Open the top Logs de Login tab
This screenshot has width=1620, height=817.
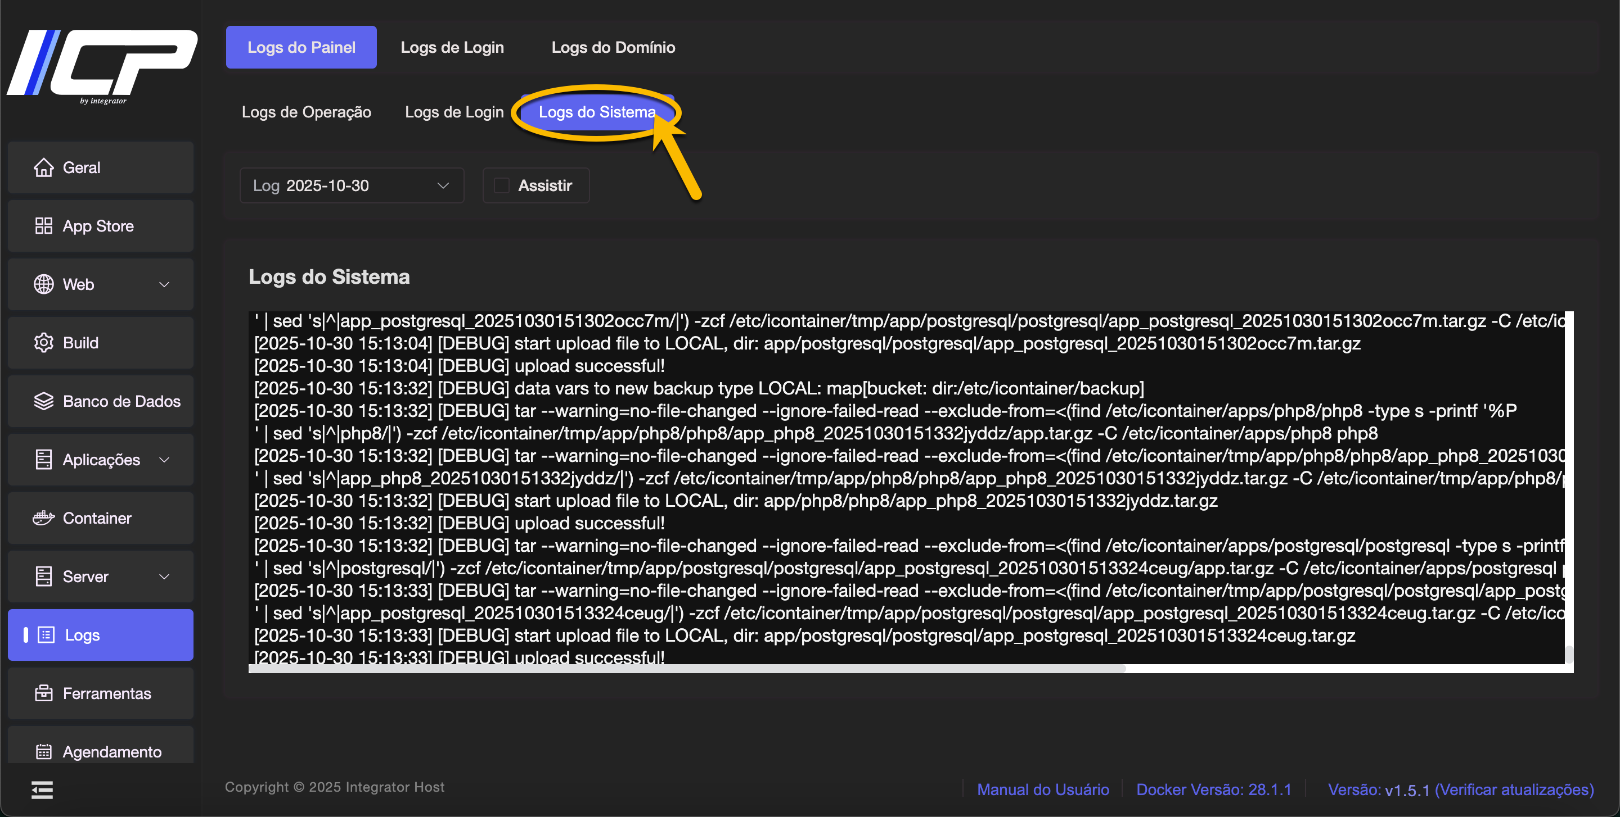click(x=452, y=47)
